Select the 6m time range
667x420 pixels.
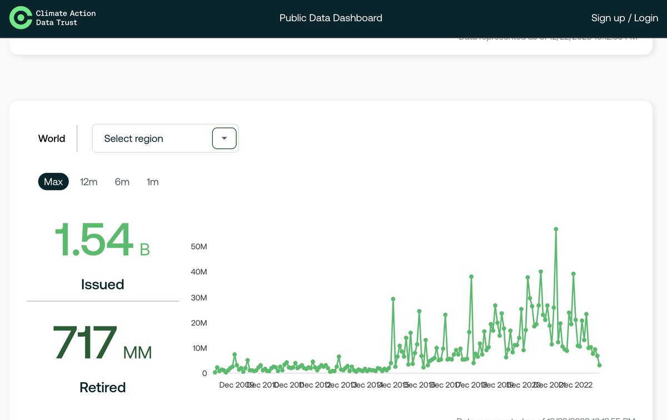[x=122, y=181]
